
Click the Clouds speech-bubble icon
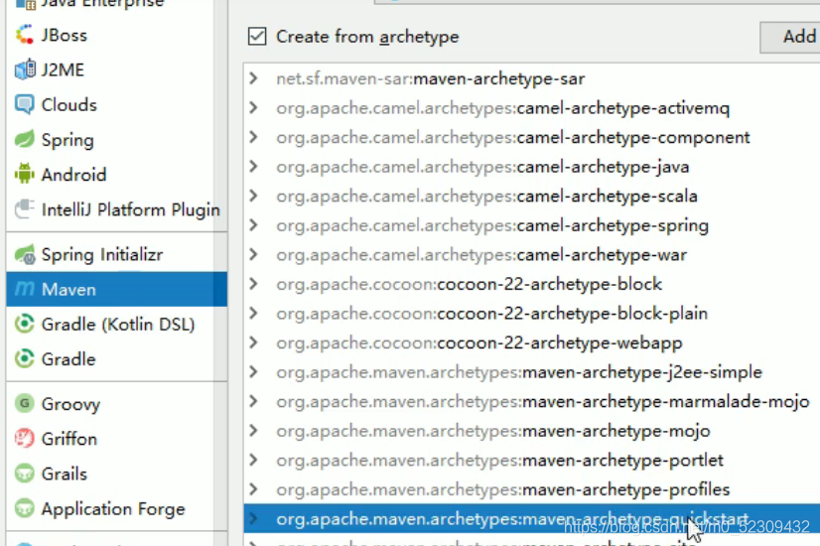click(25, 104)
